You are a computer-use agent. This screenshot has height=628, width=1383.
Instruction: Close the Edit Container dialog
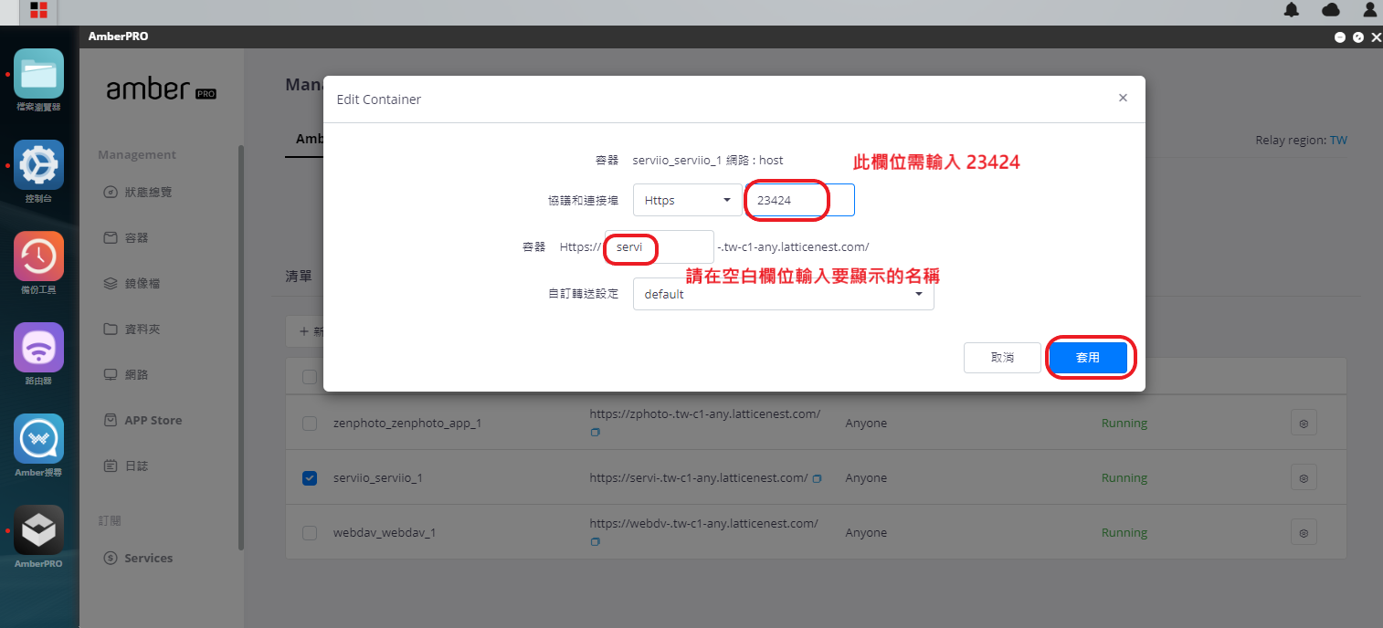click(1123, 98)
